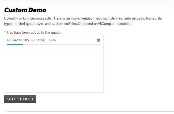Click the empty area of the upload queue

click(x=54, y=73)
